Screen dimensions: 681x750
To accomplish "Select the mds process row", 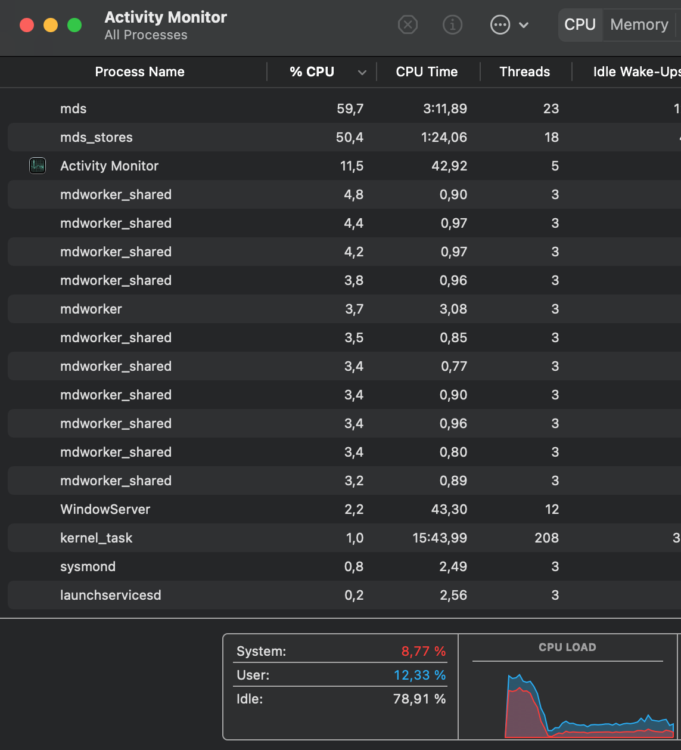I will coord(344,109).
